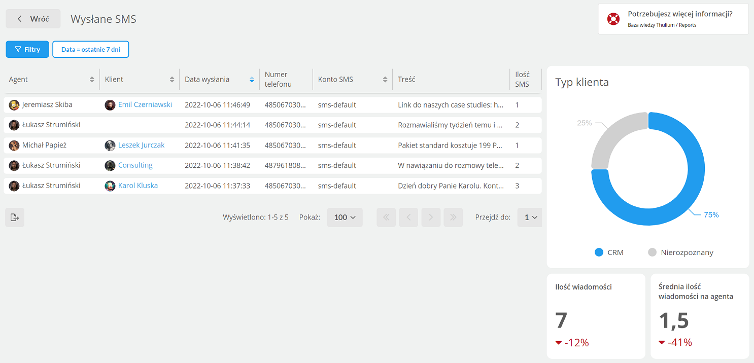Image resolution: width=754 pixels, height=363 pixels.
Task: Go to the next page arrow
Action: pos(431,217)
